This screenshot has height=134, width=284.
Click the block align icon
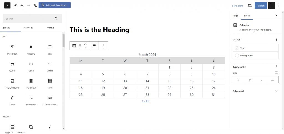click(94, 46)
